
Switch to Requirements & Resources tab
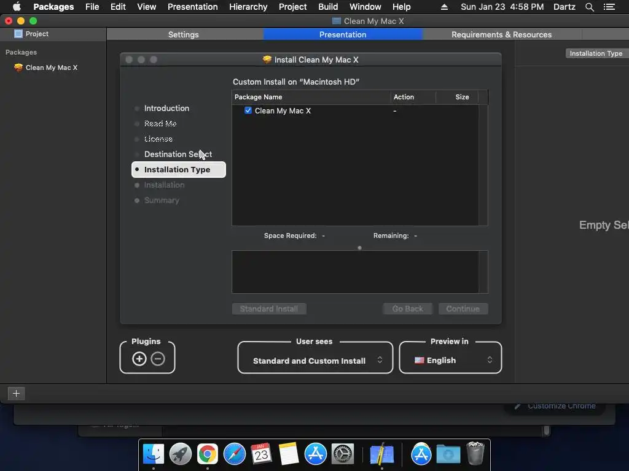(501, 34)
